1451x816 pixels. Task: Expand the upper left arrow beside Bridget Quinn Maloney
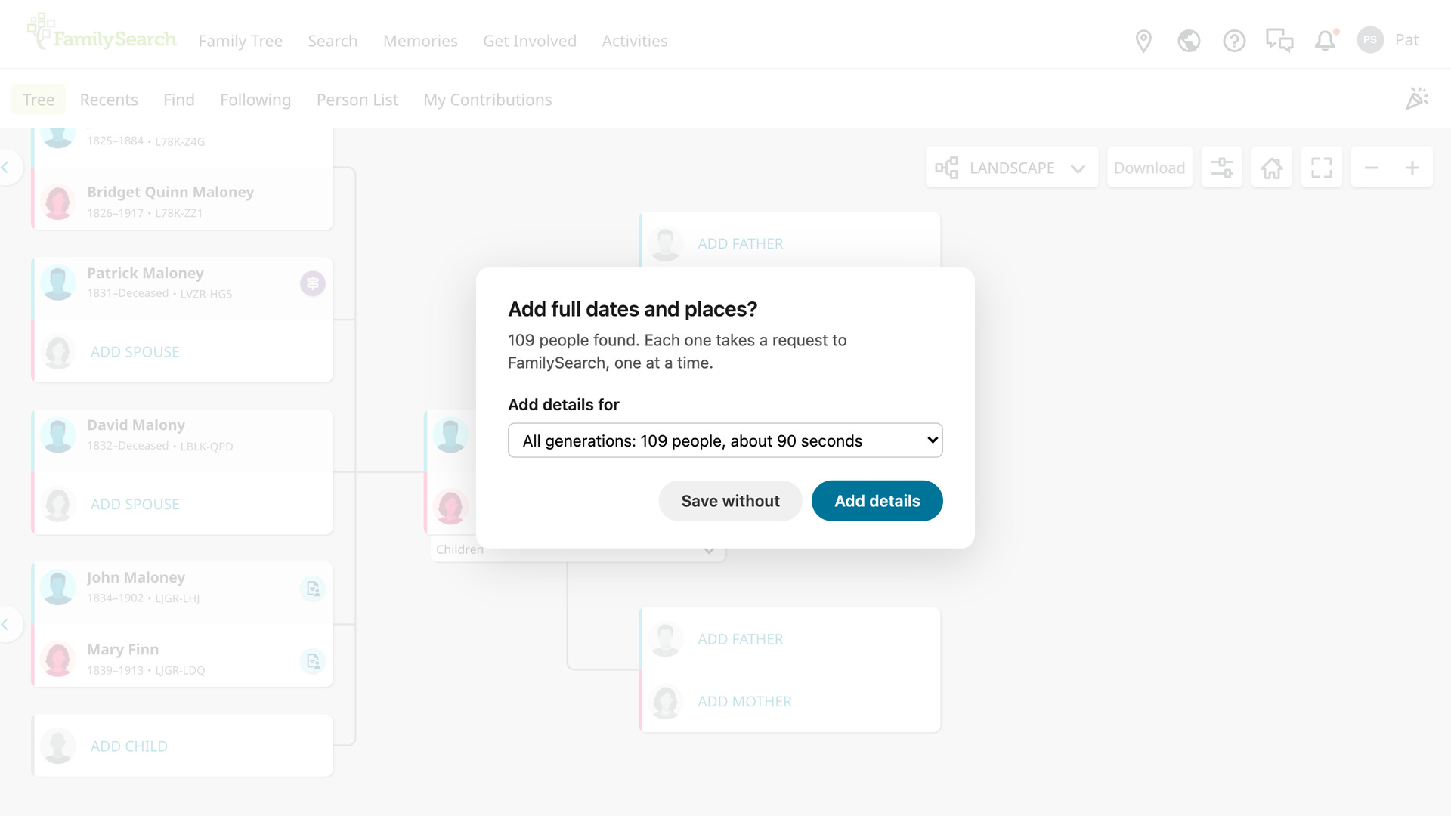(x=8, y=168)
